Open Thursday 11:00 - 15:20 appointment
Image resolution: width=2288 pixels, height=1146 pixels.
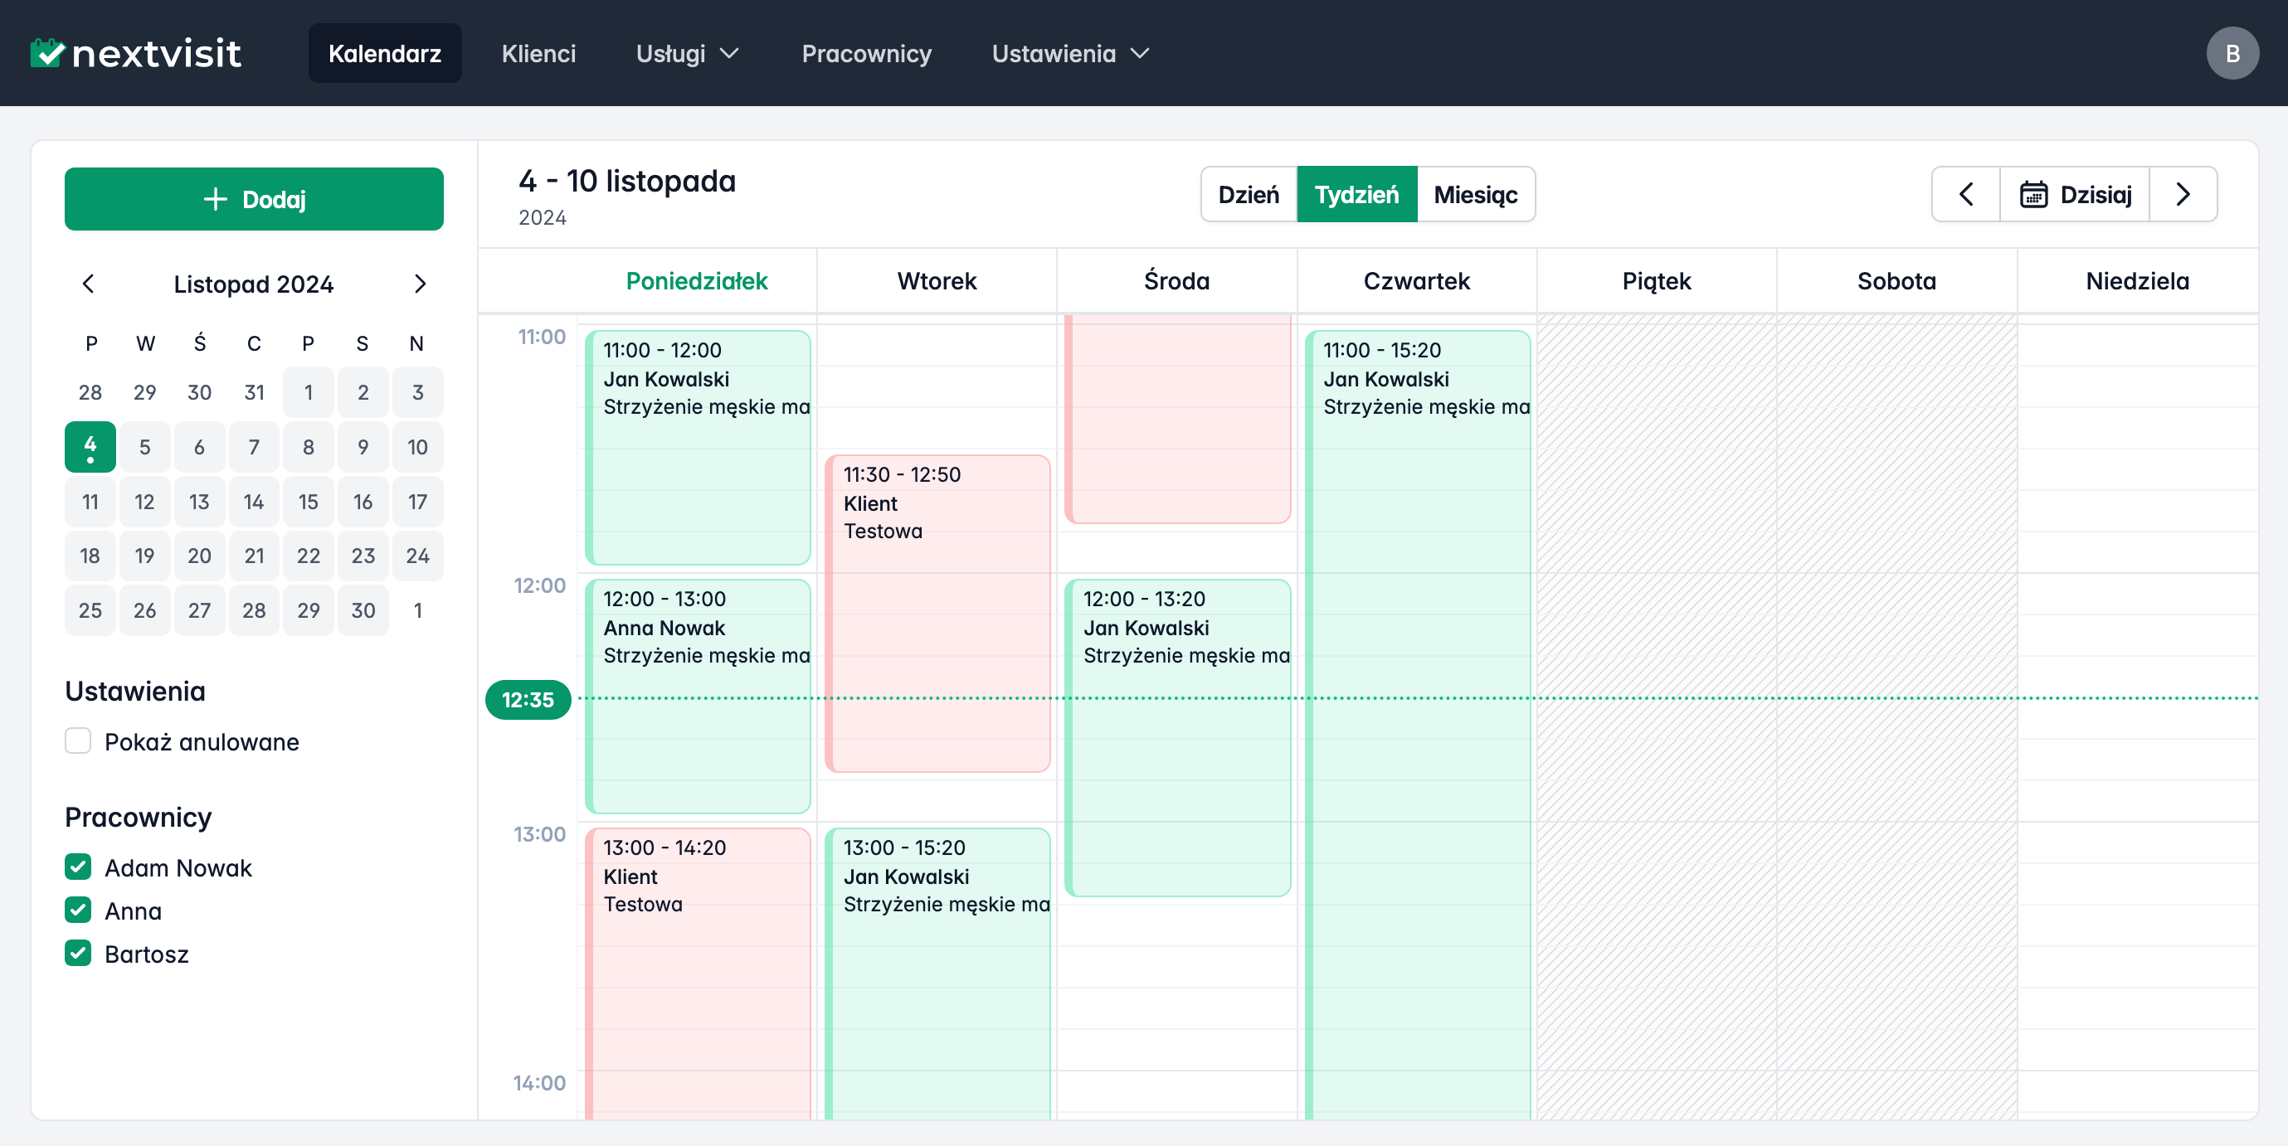pyautogui.click(x=1418, y=725)
